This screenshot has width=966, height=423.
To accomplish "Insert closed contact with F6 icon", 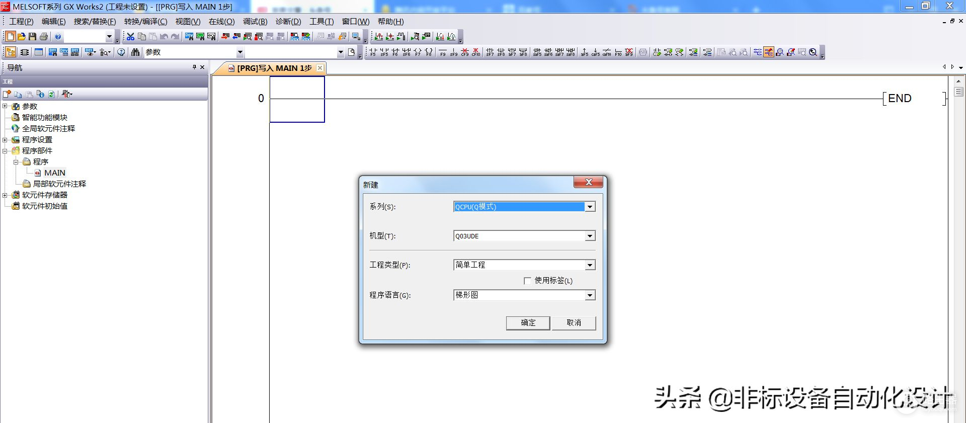I will [395, 52].
